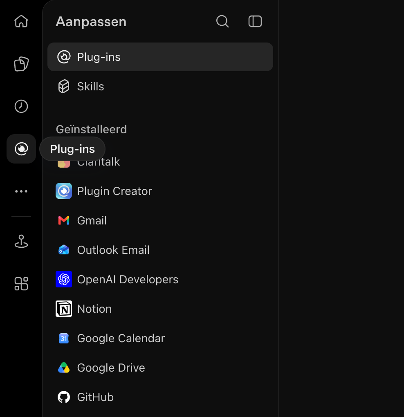The width and height of the screenshot is (404, 417).
Task: Open the Notion plug-in entry
Action: 160,309
